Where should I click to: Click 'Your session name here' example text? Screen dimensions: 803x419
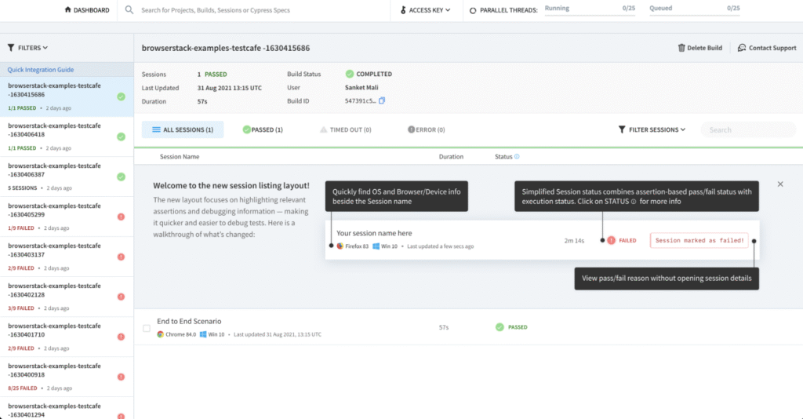[x=374, y=233]
